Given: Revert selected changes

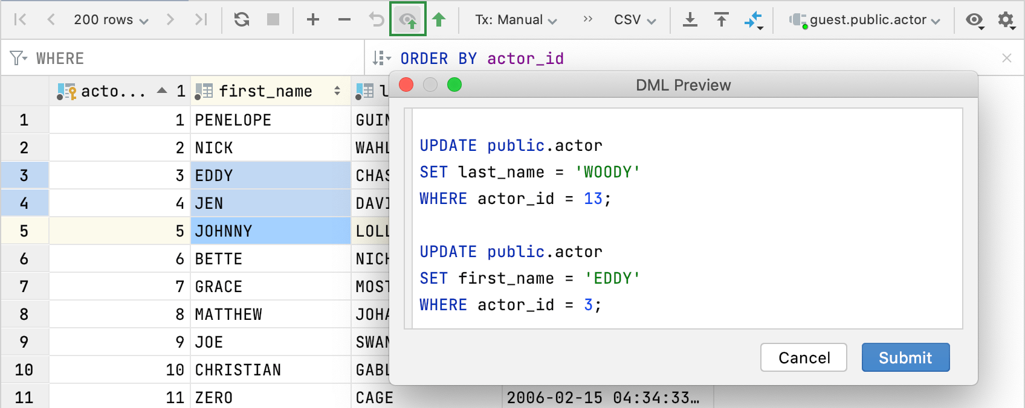Looking at the screenshot, I should (376, 20).
